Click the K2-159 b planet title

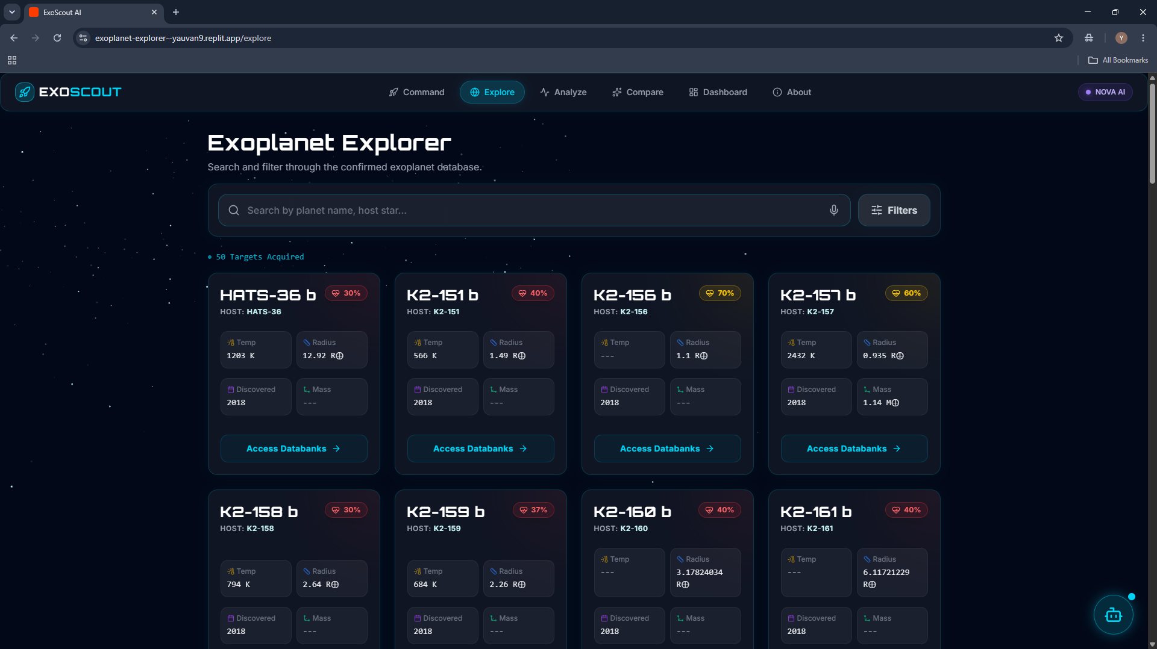445,512
